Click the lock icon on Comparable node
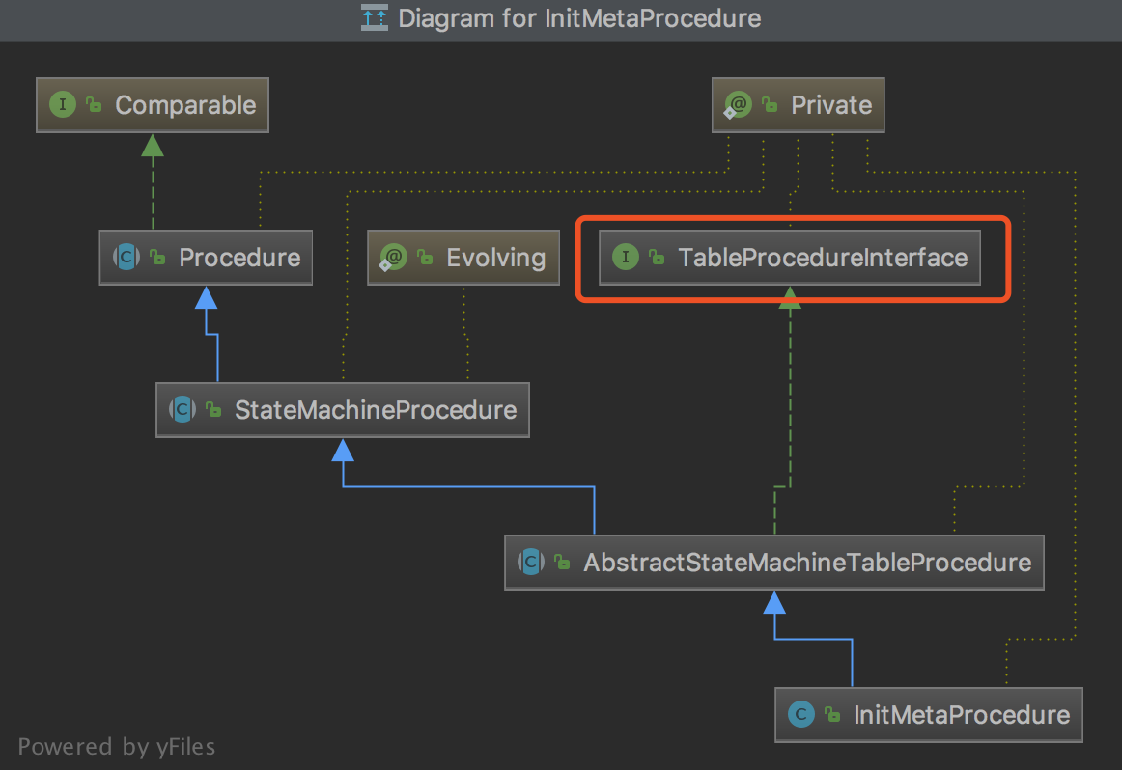 point(95,106)
